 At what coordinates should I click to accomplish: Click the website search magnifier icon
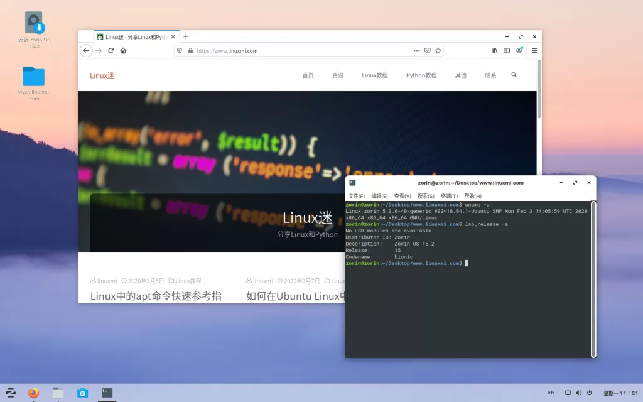click(514, 75)
